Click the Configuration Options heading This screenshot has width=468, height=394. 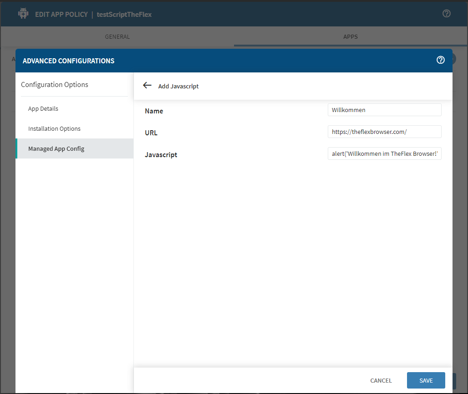pos(55,85)
